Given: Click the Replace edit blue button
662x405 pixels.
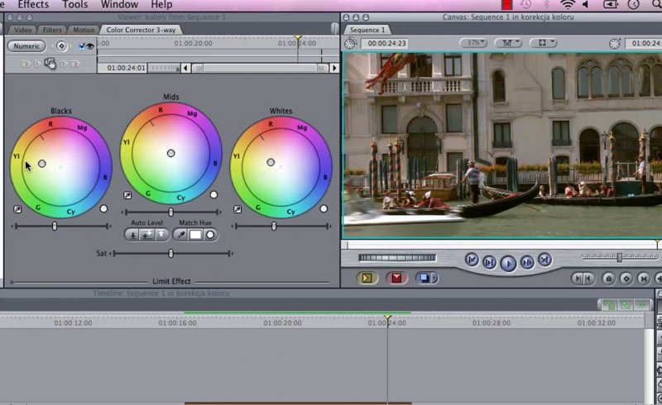Looking at the screenshot, I should click(425, 279).
